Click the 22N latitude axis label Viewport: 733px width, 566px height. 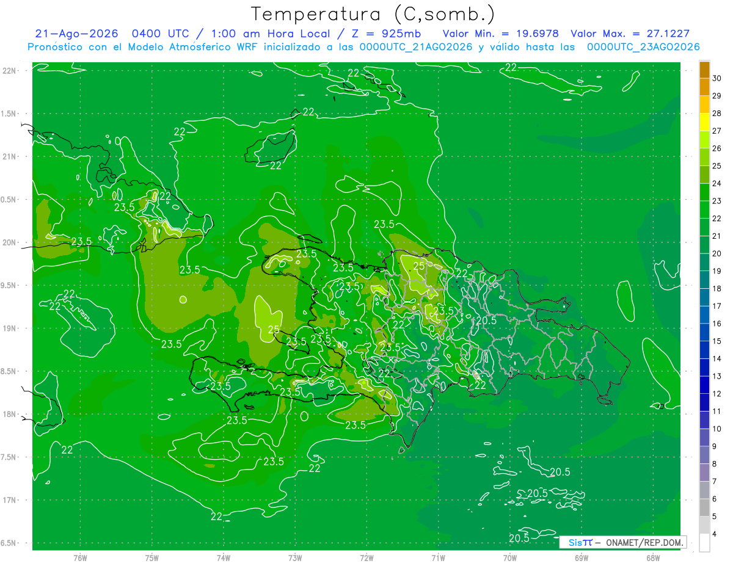pos(10,70)
